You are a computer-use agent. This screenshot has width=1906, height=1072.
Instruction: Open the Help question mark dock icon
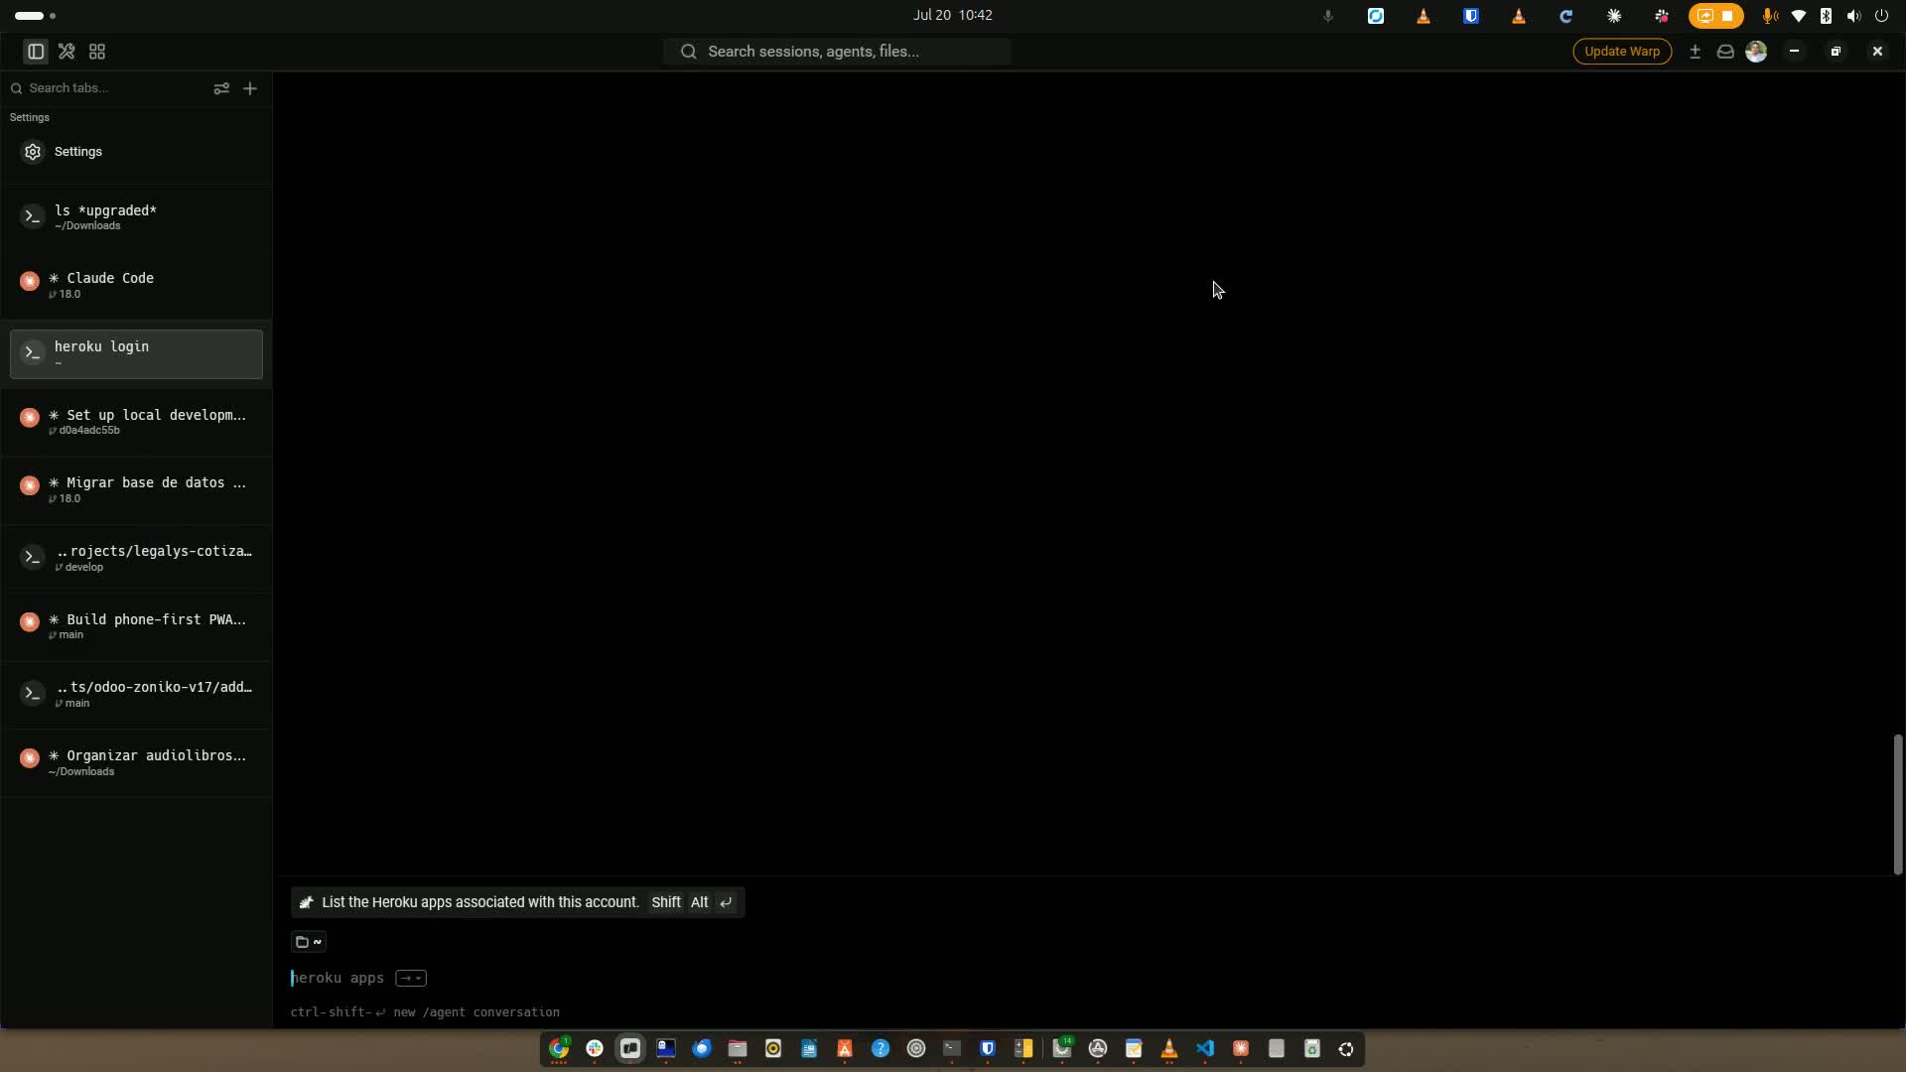(x=881, y=1049)
